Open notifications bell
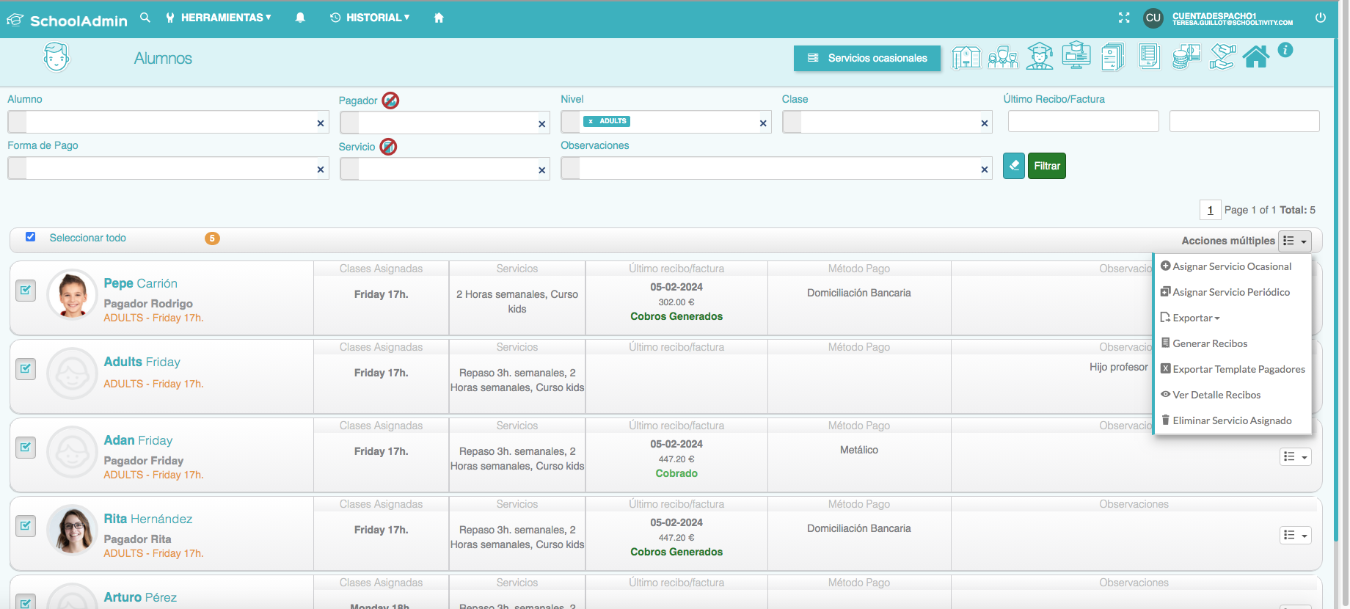Viewport: 1350px width, 609px height. point(300,18)
